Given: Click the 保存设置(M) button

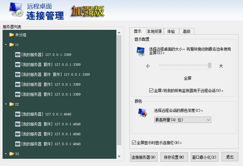Looking at the screenshot, I should (174, 157).
